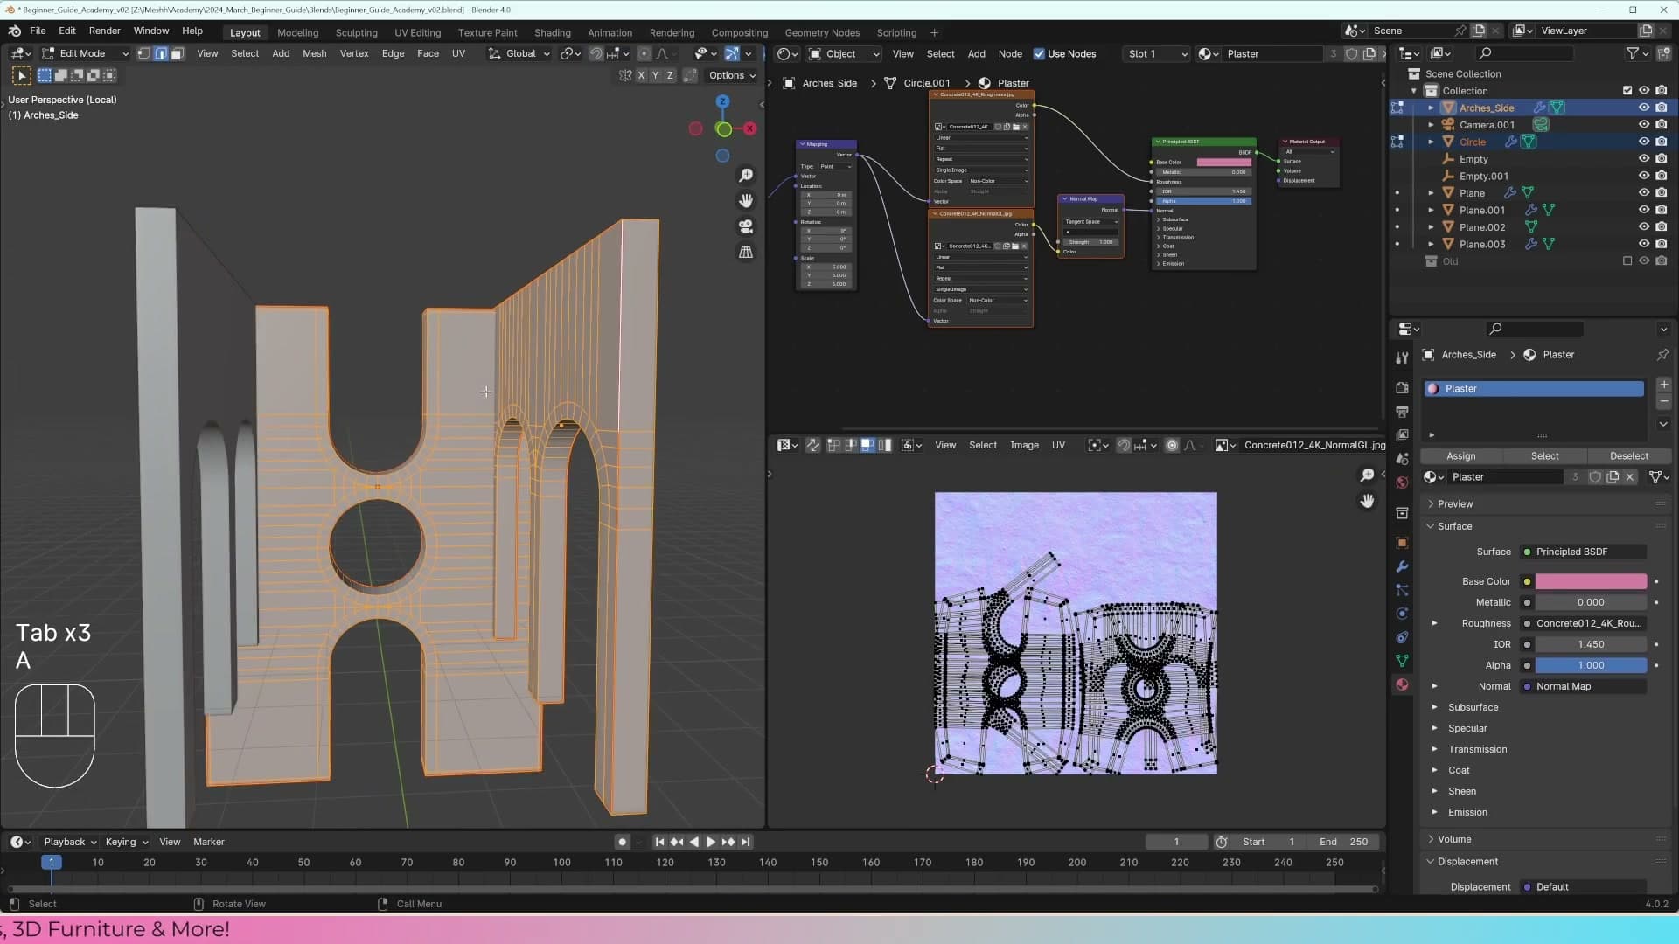Image resolution: width=1679 pixels, height=944 pixels.
Task: Toggle X mirror axis button
Action: point(641,76)
